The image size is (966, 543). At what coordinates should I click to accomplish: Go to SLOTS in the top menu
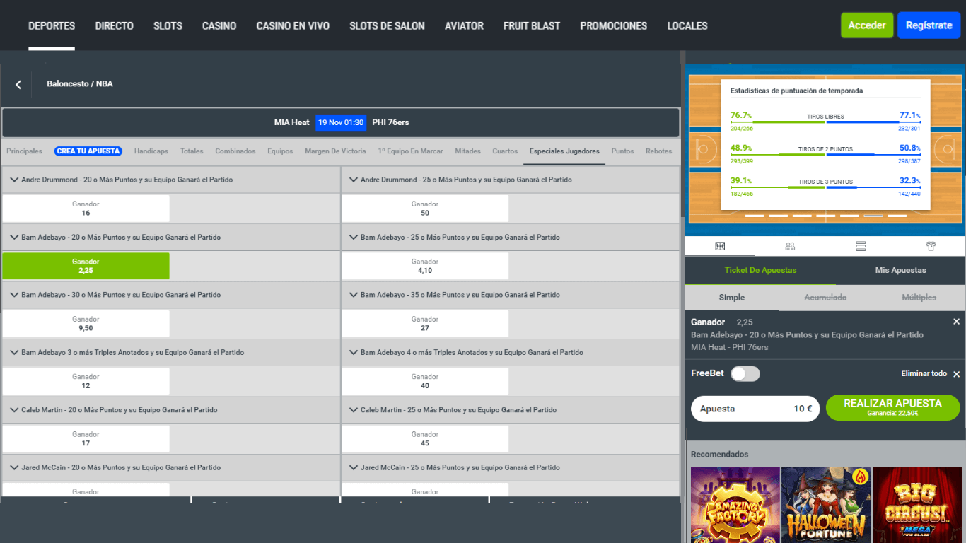click(x=168, y=25)
